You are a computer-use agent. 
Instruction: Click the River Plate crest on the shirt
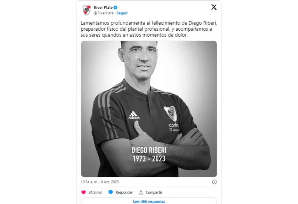click(171, 114)
